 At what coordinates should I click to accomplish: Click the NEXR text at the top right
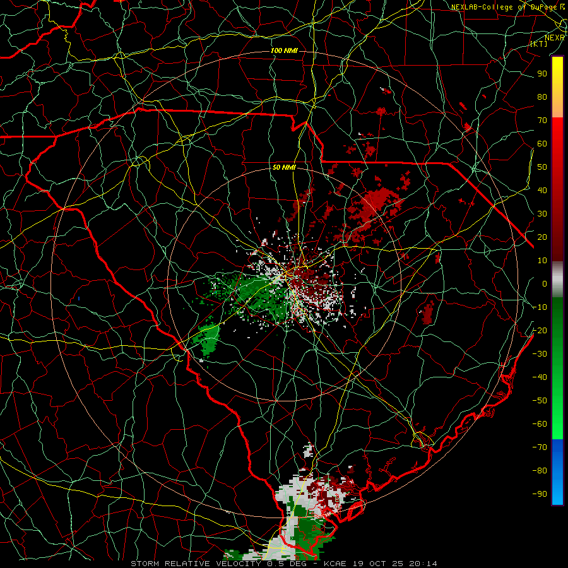pos(555,38)
